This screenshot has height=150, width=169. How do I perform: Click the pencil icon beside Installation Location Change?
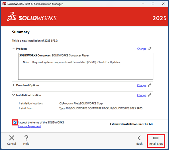pos(149,95)
